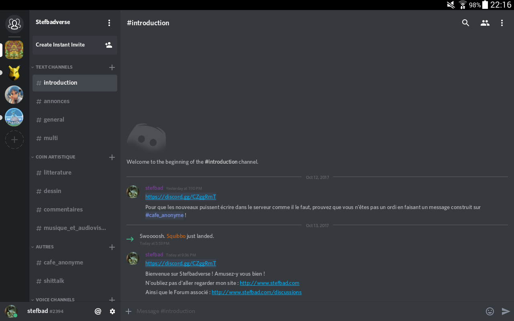Show the member list icon
Screen dimensions: 514x321
(485, 23)
